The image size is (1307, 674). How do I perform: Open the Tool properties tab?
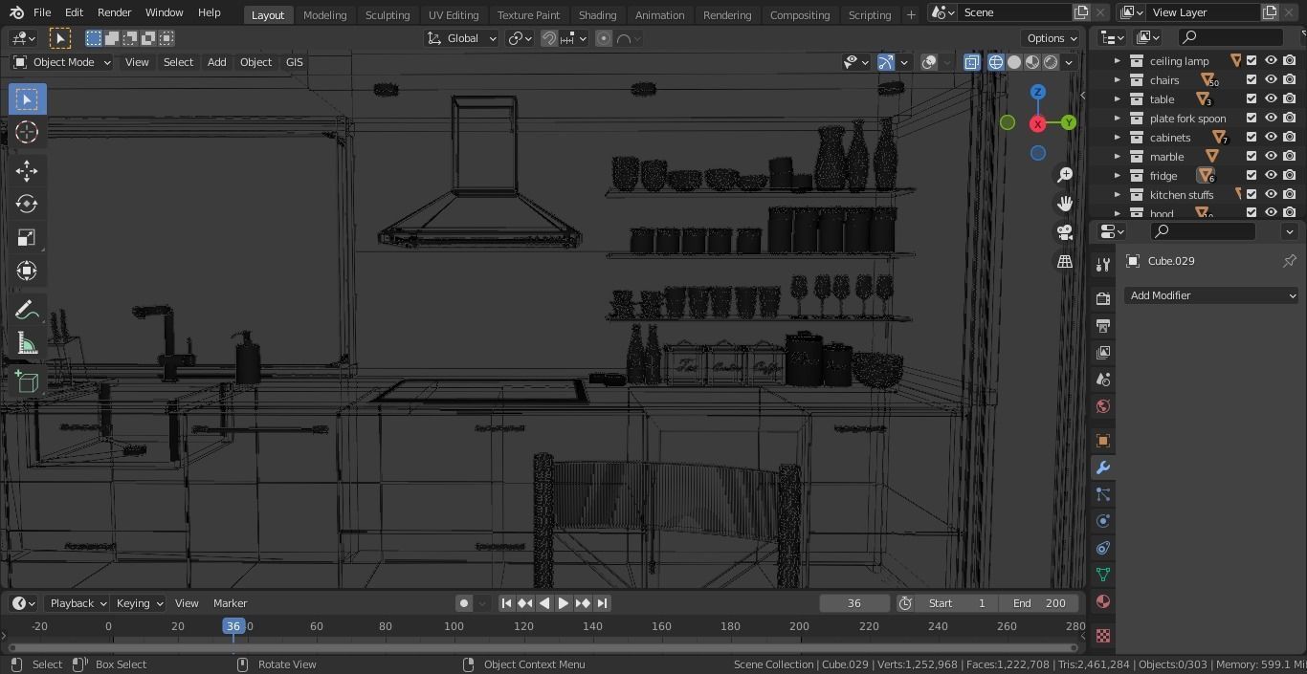pyautogui.click(x=1102, y=265)
